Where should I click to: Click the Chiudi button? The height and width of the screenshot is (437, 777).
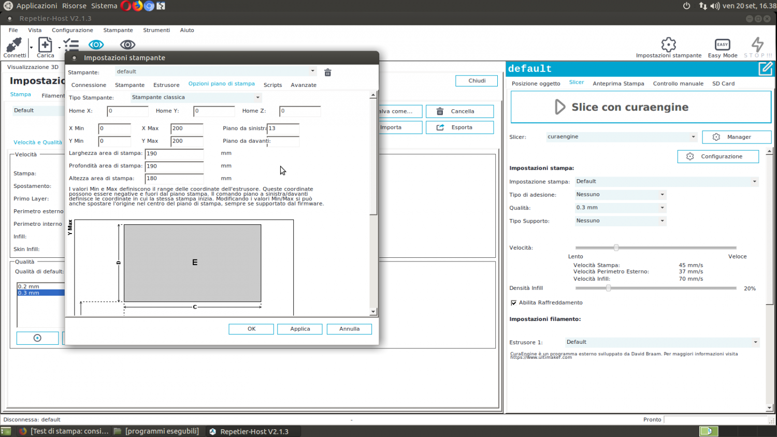(477, 81)
